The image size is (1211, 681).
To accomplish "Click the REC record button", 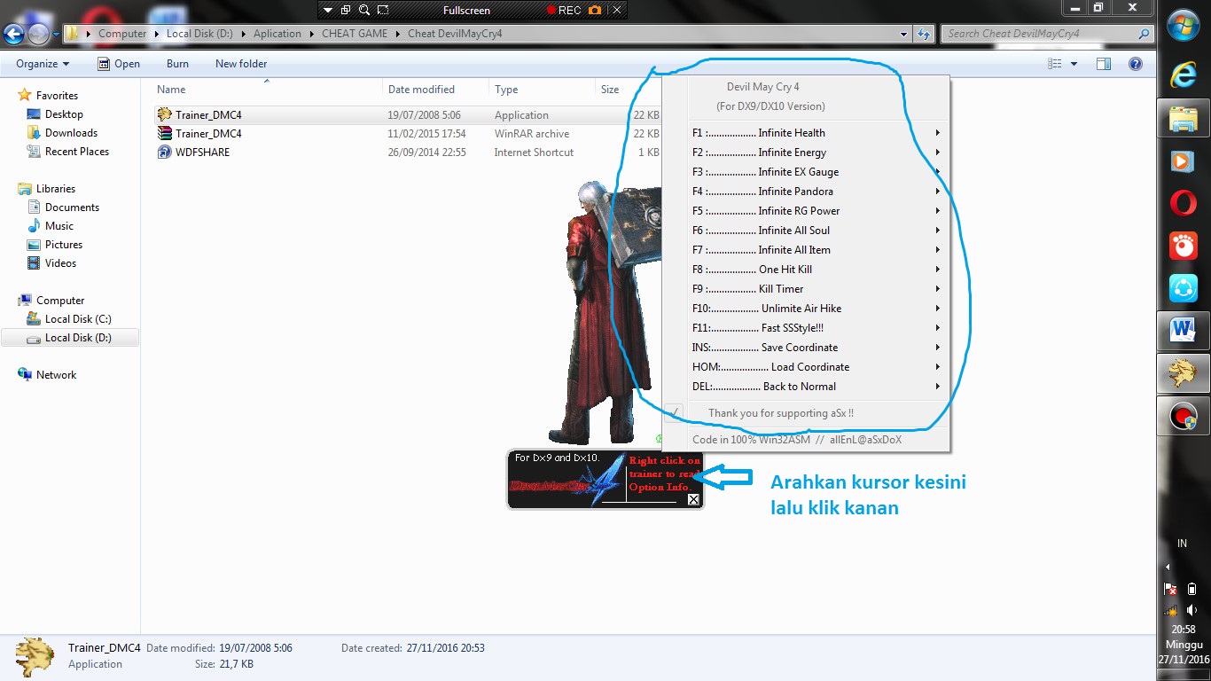I will (563, 10).
